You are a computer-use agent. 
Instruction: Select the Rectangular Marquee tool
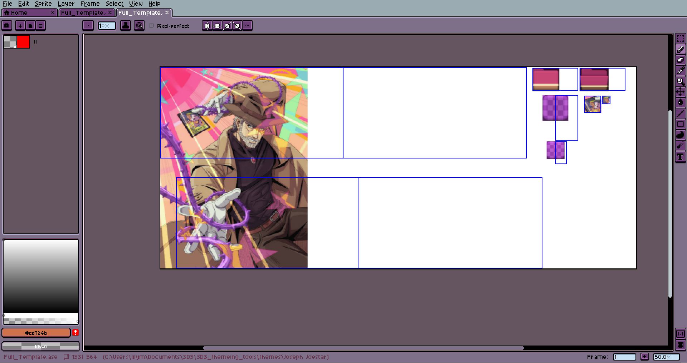680,39
